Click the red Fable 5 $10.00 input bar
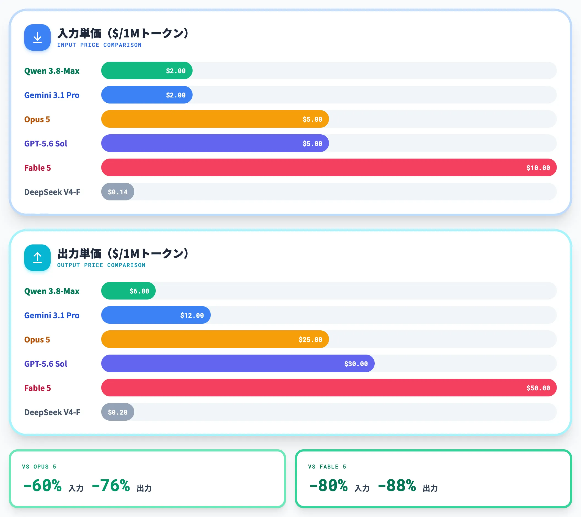Image resolution: width=581 pixels, height=517 pixels. tap(329, 167)
